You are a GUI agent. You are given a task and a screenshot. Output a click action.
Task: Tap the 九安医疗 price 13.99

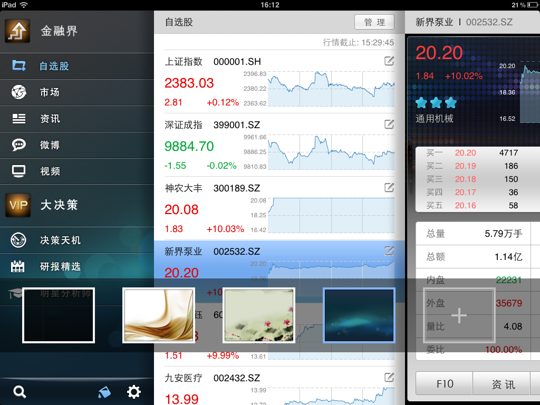click(x=181, y=399)
